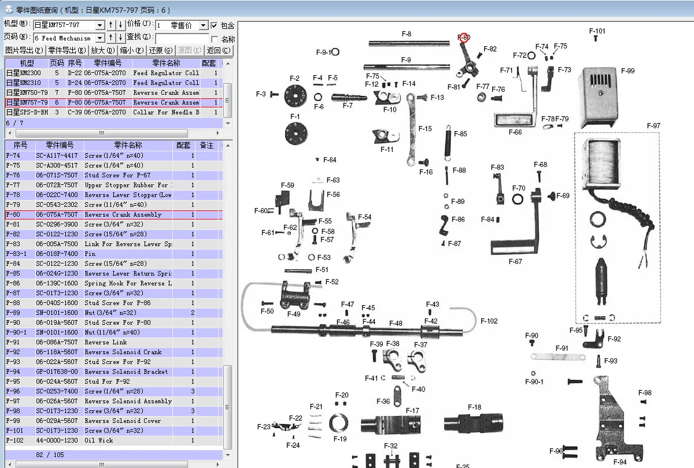The height and width of the screenshot is (468, 694).
Task: Go to previous page with 页码 up arrow
Action: (111, 38)
